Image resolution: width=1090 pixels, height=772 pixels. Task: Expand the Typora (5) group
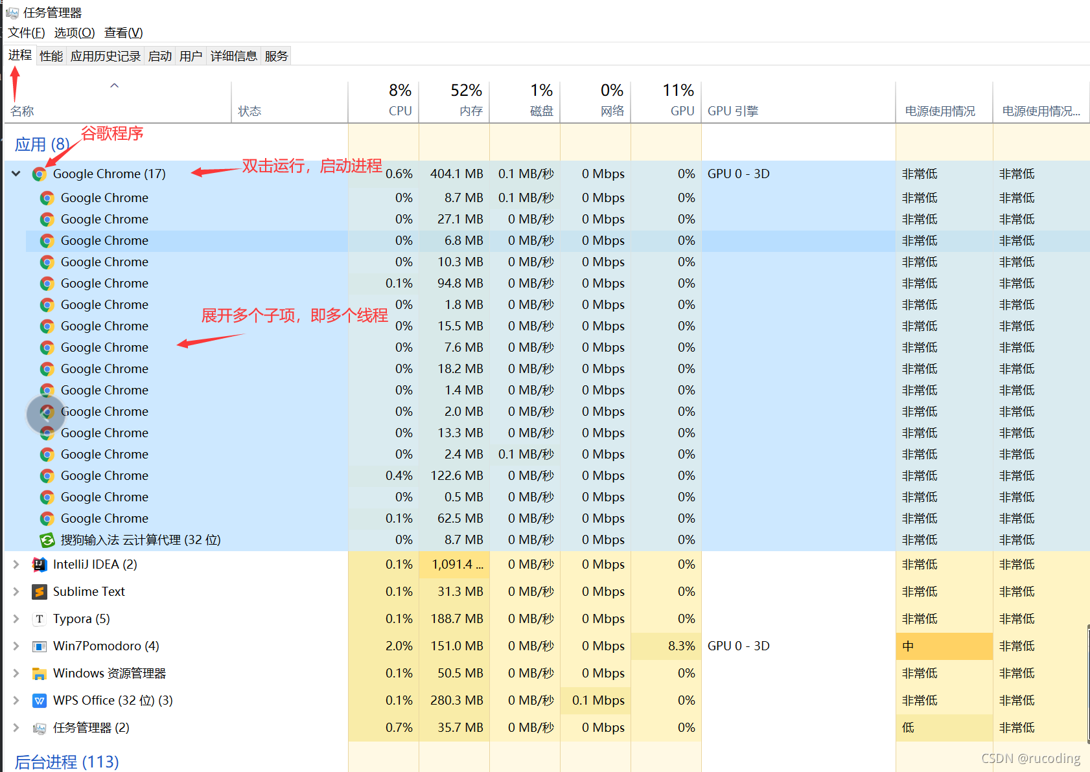[16, 619]
